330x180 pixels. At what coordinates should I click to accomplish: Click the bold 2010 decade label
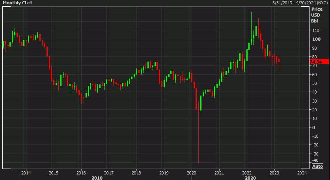[97, 178]
